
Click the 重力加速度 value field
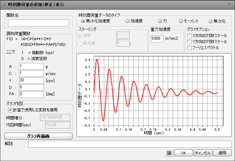point(157,39)
